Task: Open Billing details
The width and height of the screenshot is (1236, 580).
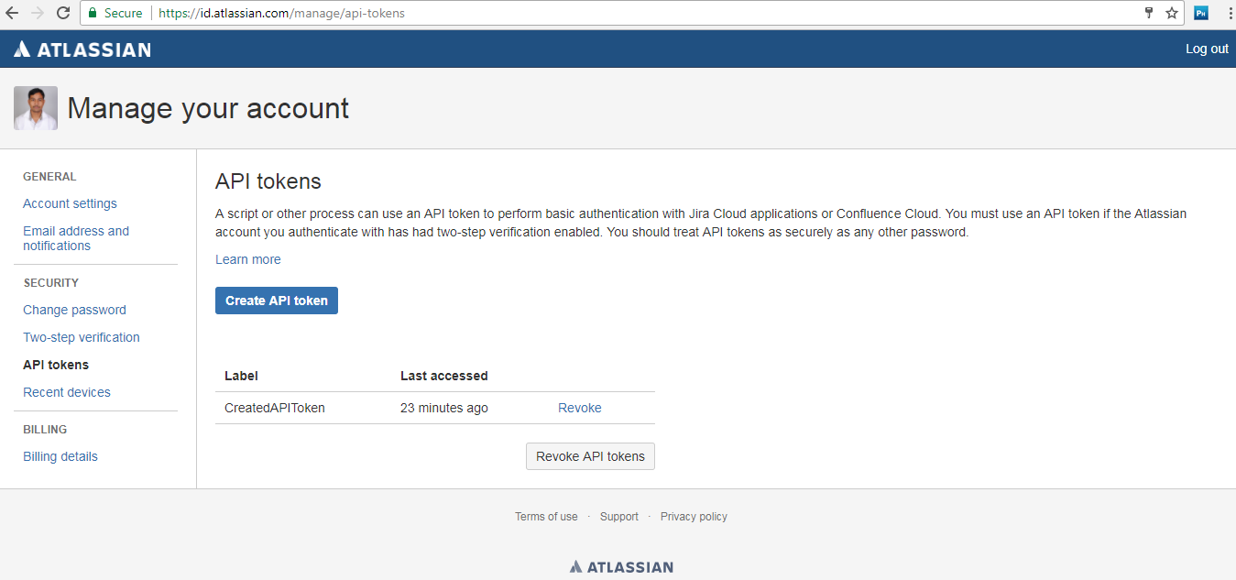Action: pos(60,456)
